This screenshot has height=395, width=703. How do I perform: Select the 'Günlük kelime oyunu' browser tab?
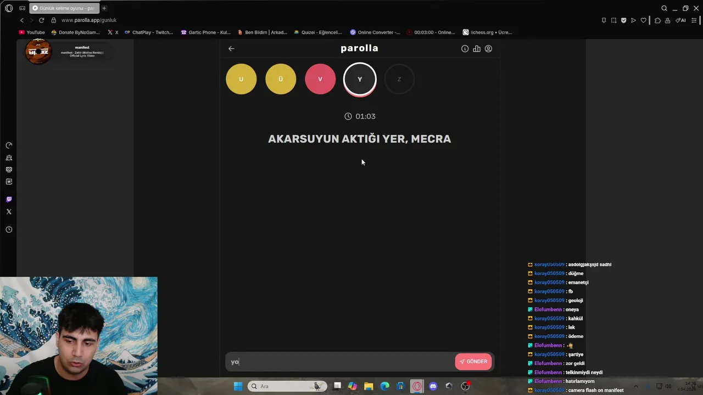64,8
